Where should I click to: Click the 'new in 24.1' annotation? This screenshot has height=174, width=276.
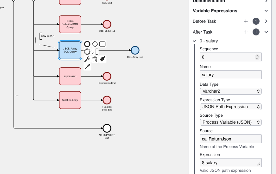coord(48,36)
